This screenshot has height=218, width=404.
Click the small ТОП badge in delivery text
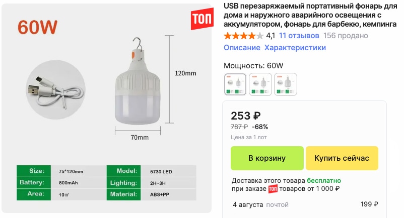point(273,189)
